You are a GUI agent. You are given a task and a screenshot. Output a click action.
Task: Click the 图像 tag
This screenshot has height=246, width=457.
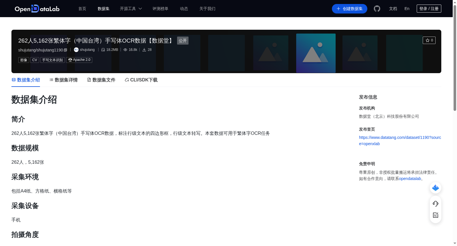click(x=24, y=60)
